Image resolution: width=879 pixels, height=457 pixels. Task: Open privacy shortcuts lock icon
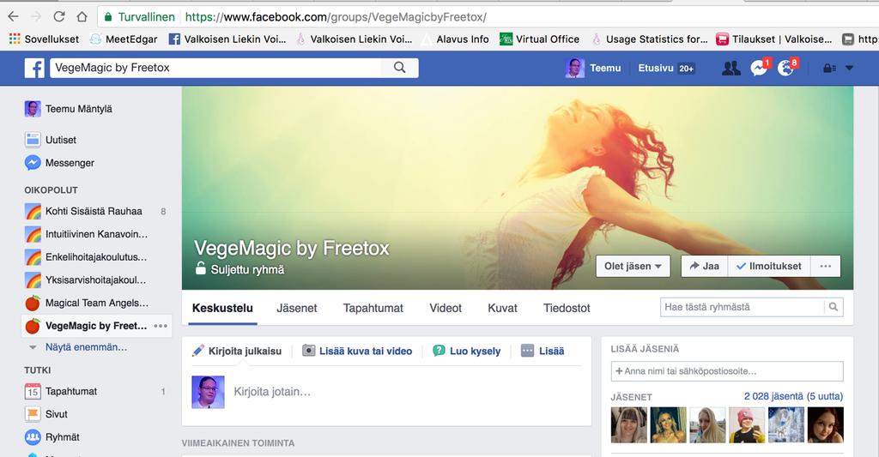(x=829, y=69)
